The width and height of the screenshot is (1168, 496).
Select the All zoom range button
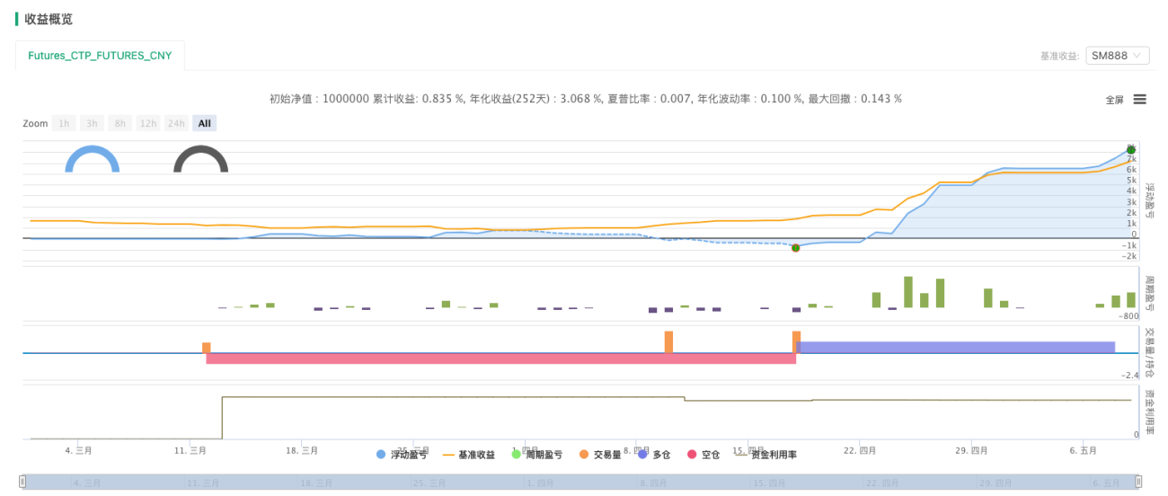coord(204,123)
